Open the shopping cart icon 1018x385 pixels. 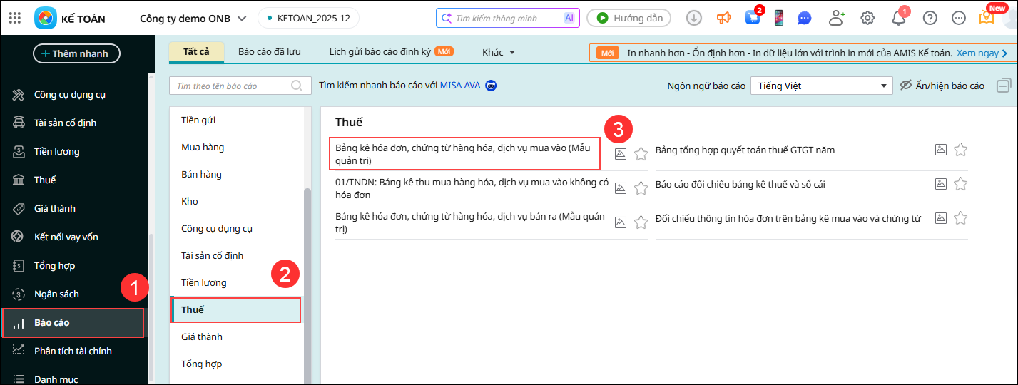click(x=753, y=18)
